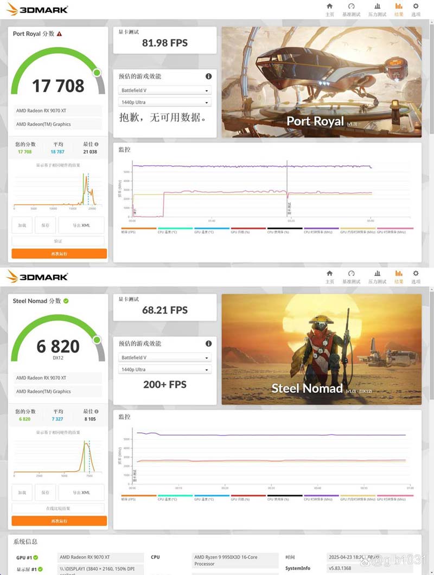
Task: Toggle FPS series in Port Royal monitoring legend
Action: tap(139, 231)
